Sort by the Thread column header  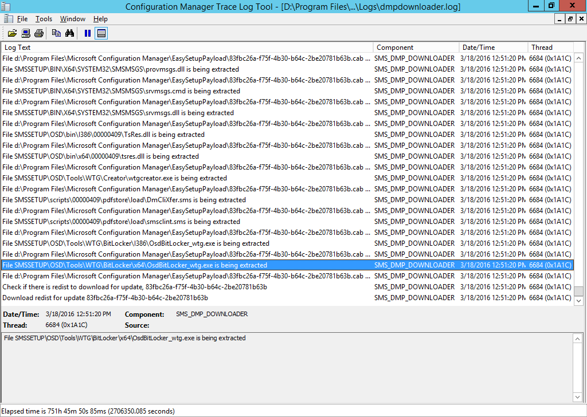pyautogui.click(x=551, y=48)
